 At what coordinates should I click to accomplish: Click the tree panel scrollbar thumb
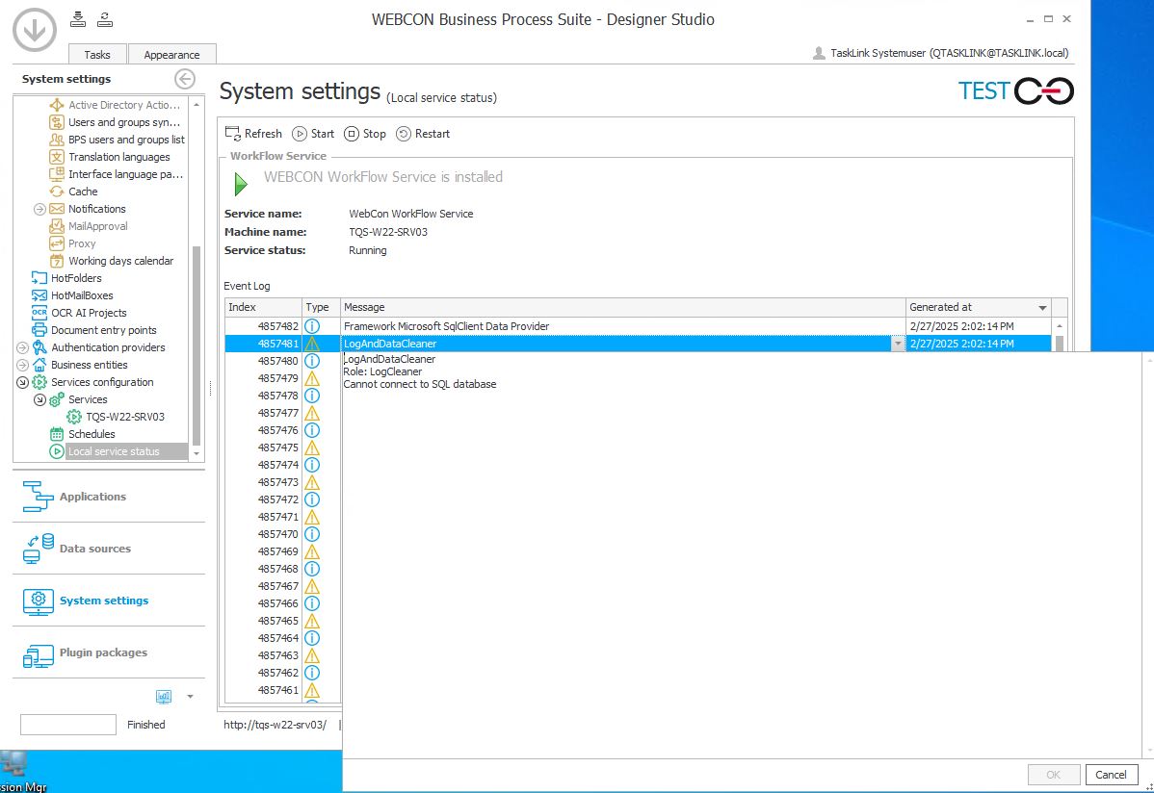(x=197, y=345)
